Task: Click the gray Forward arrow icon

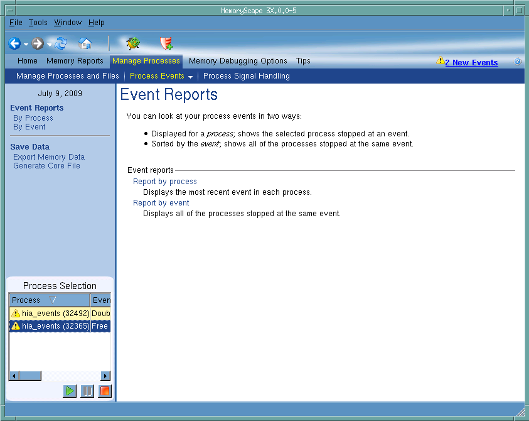Action: coord(38,44)
